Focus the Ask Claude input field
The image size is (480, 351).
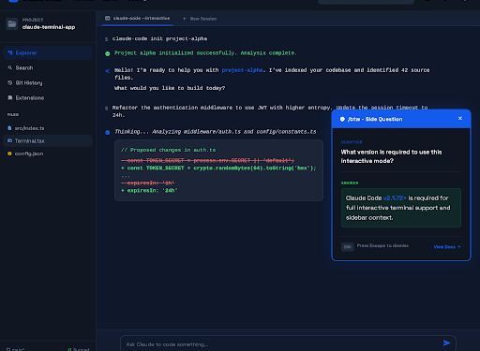pos(288,344)
